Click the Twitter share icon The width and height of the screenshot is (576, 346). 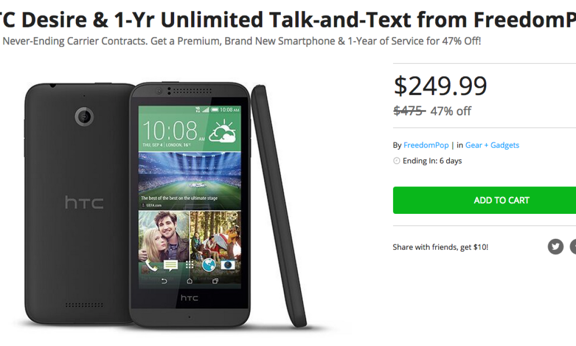point(555,247)
